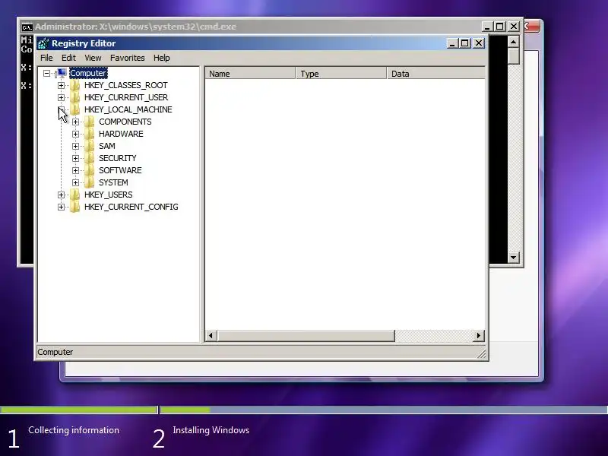Click the HKEY_CURRENT_USER folder icon
The height and width of the screenshot is (456, 608).
(x=74, y=97)
